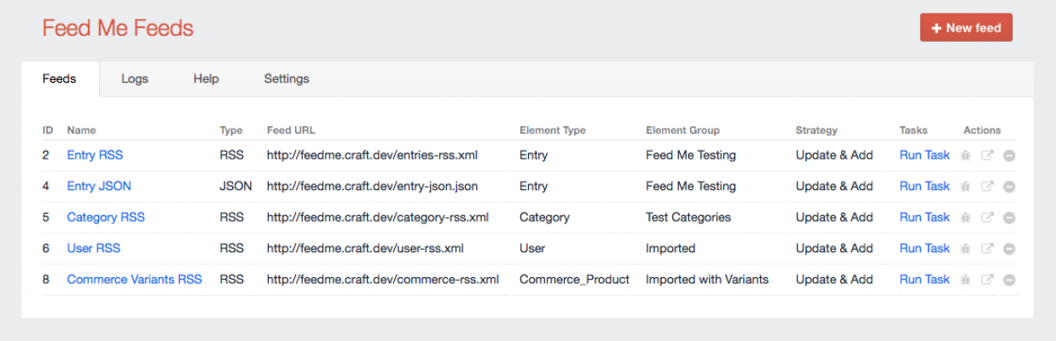Delete the Commerce Variants RSS feed

1009,280
